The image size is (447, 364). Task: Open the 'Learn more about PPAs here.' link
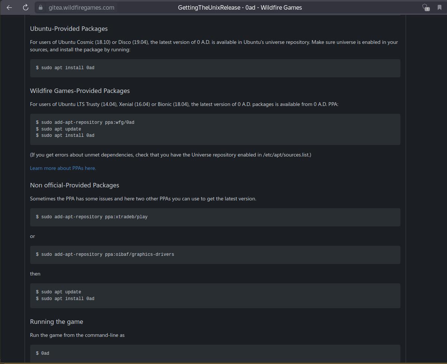point(63,168)
